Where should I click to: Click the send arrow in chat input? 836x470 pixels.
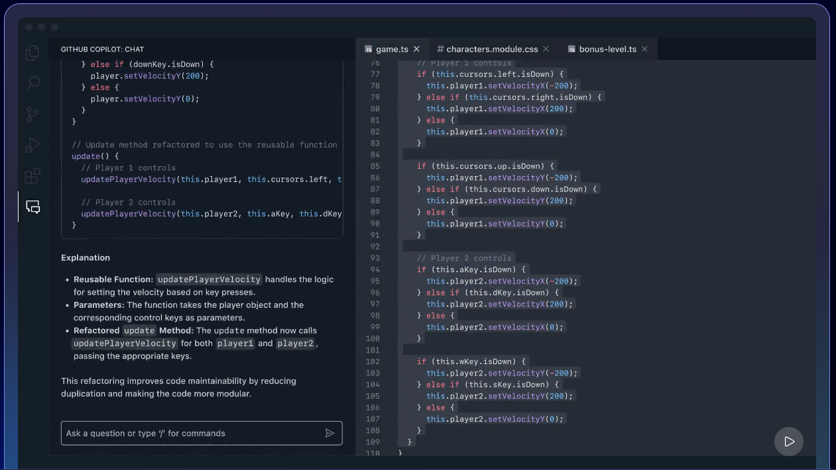329,433
